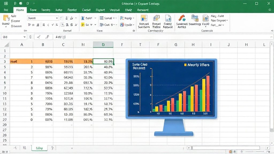Open the Baeet font name dropdown
This screenshot has width=274, height=154.
[57, 18]
